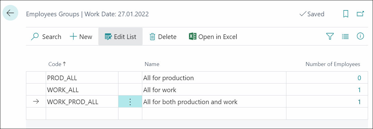Show the information FactBox icon
The width and height of the screenshot is (373, 129).
point(360,36)
